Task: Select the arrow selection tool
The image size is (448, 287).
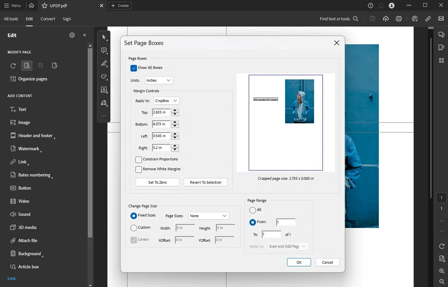Action: pyautogui.click(x=104, y=37)
